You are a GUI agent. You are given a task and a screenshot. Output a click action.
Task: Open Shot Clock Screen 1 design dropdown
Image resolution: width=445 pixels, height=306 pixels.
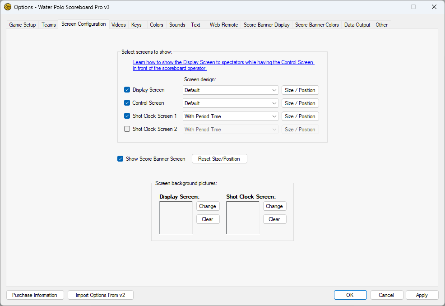[230, 116]
